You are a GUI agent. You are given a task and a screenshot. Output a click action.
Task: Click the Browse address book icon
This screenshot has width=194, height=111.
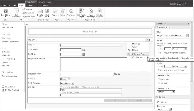[x=119, y=74]
